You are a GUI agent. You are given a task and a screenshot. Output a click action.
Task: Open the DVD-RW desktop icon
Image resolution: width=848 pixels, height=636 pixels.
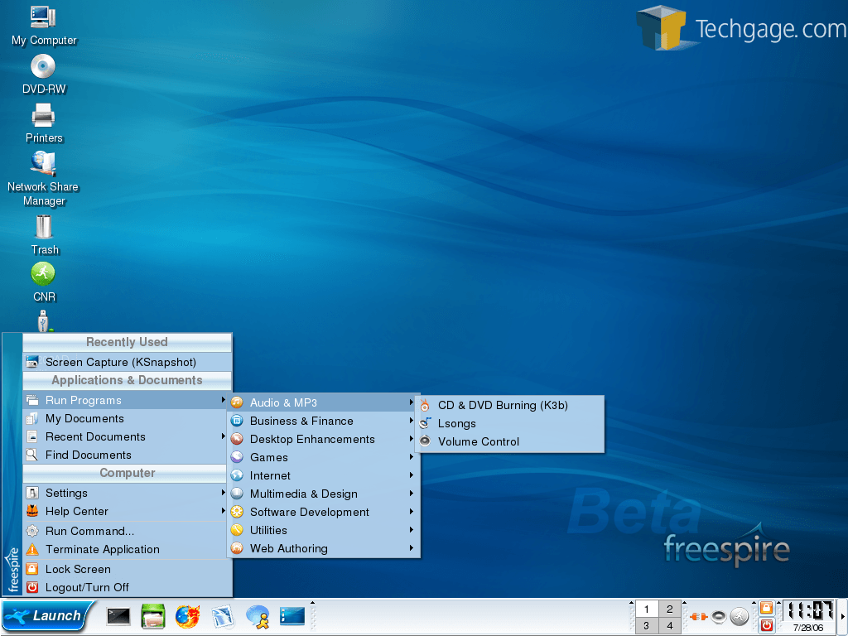43,75
